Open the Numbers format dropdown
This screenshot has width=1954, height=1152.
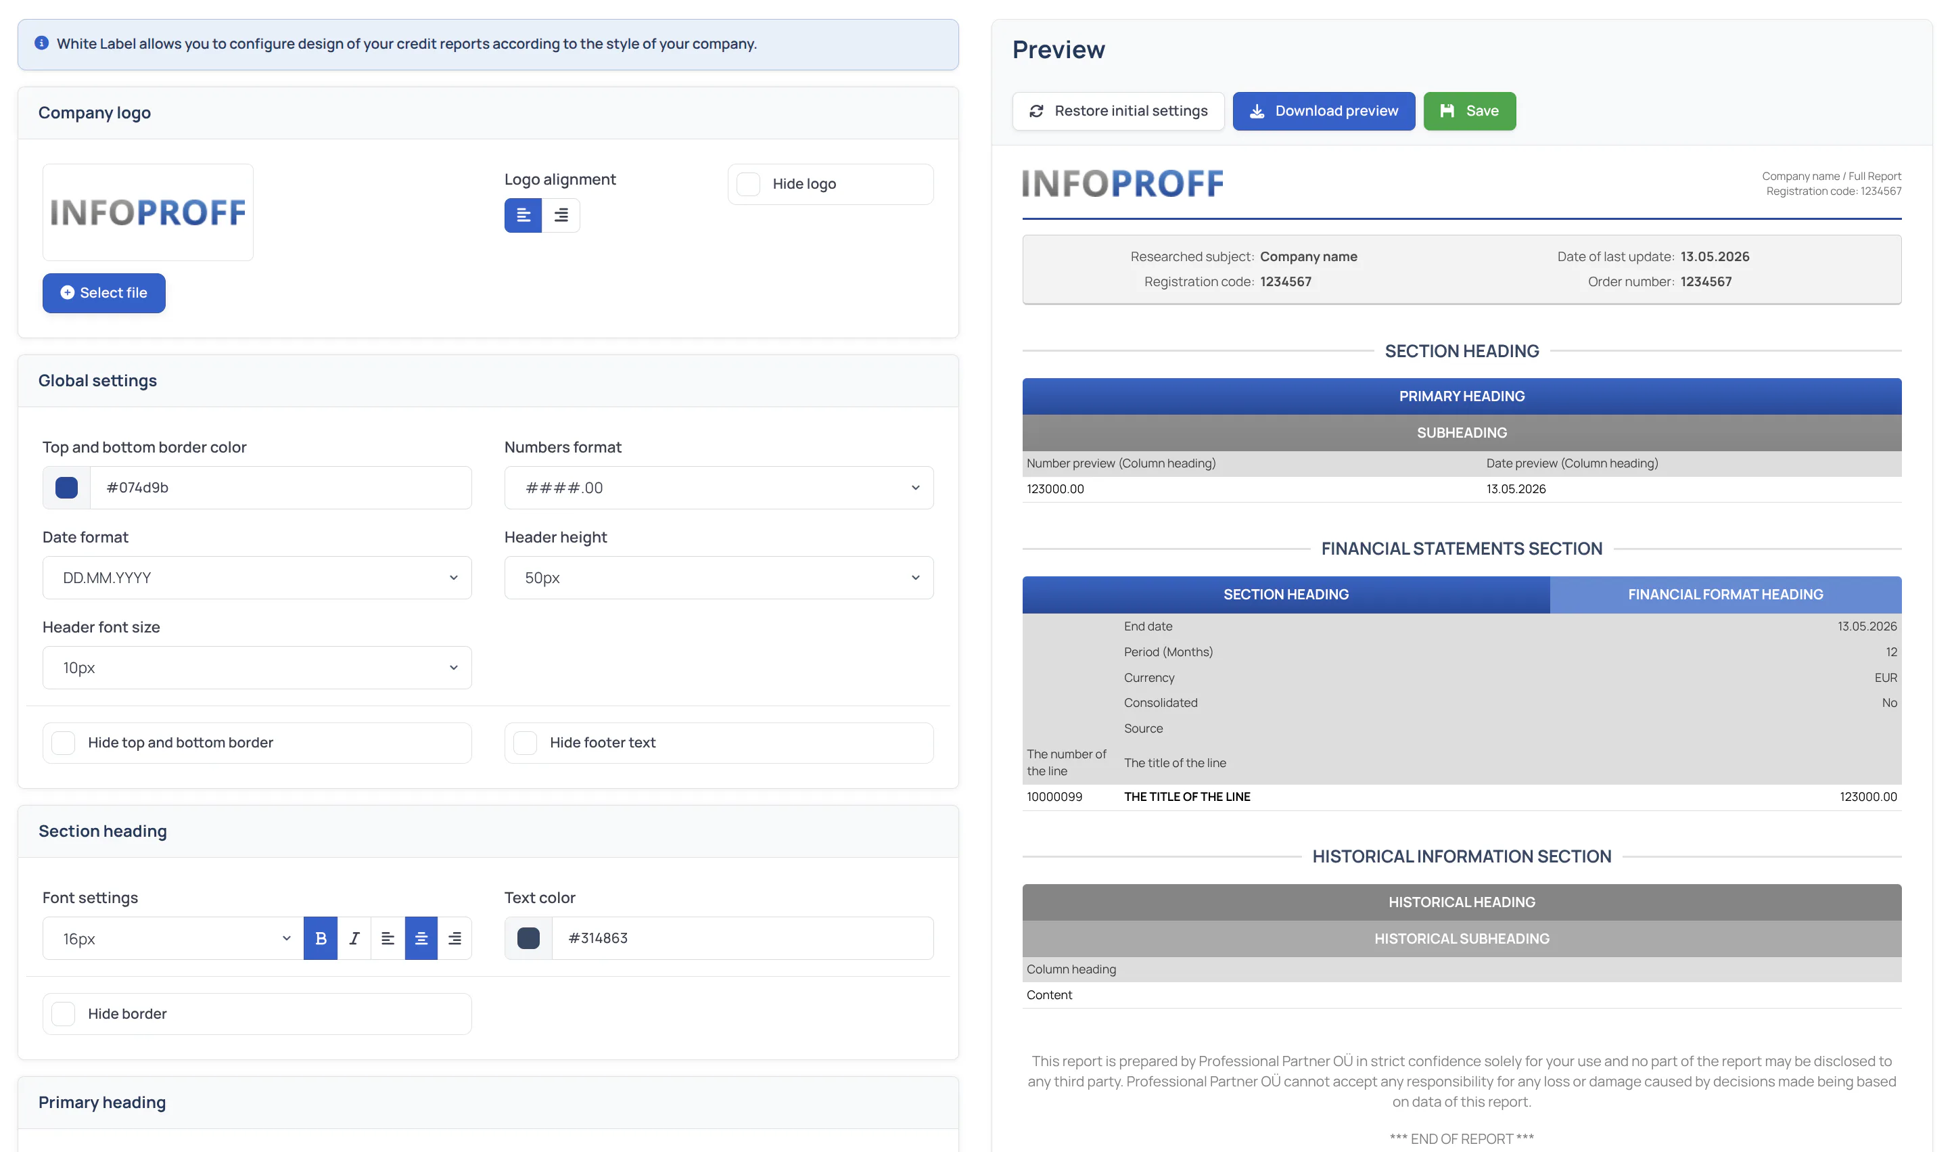718,488
